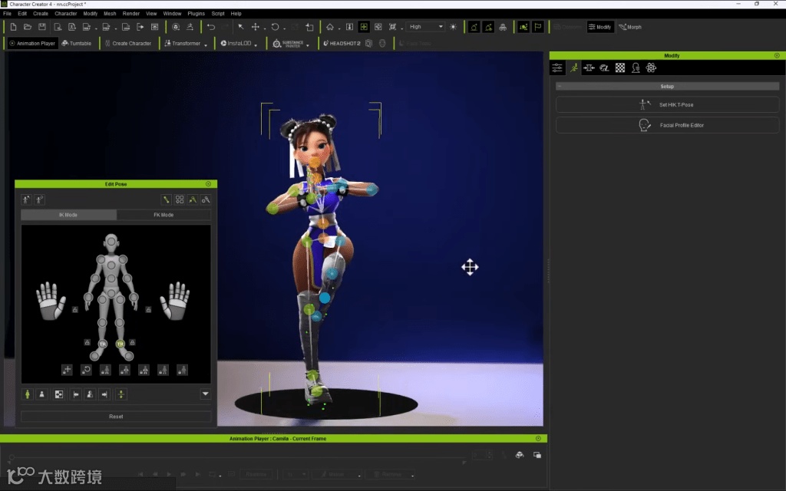
Task: Open the Character menu
Action: (x=66, y=14)
